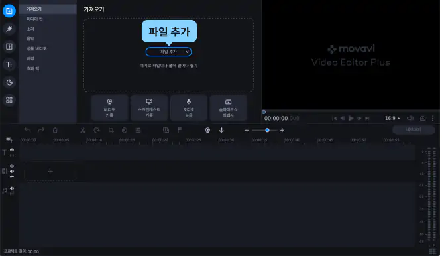Open the Stickers clock-shaped sidebar icon
Image resolution: width=442 pixels, height=256 pixels.
point(9,82)
